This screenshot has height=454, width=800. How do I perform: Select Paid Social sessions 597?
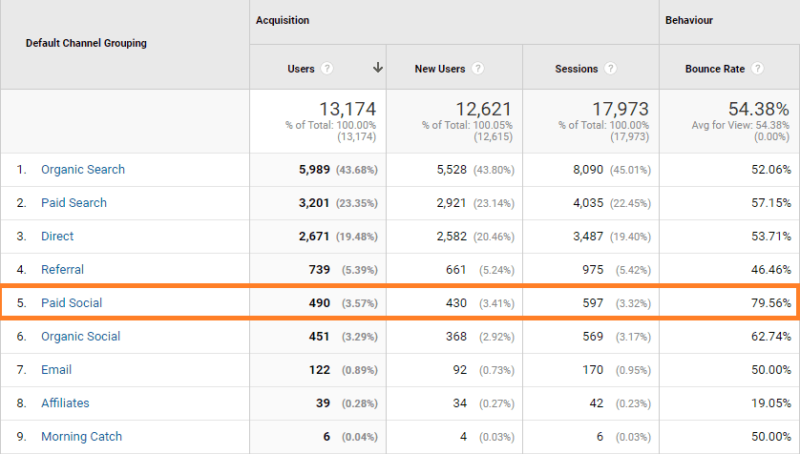(593, 303)
